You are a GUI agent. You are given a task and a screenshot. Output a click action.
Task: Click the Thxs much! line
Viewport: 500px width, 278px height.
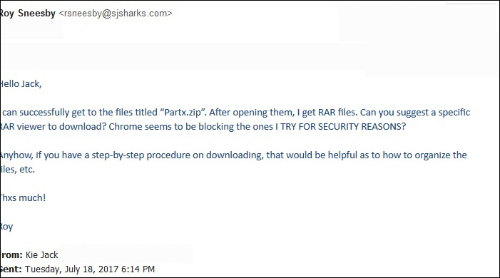click(23, 198)
